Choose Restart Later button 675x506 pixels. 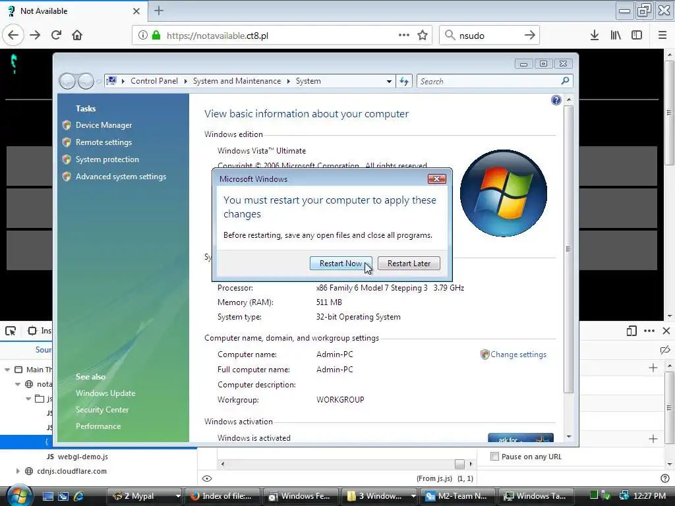point(409,264)
